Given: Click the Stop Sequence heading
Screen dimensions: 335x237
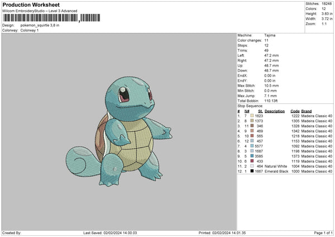Looking at the screenshot, I should coord(250,105).
